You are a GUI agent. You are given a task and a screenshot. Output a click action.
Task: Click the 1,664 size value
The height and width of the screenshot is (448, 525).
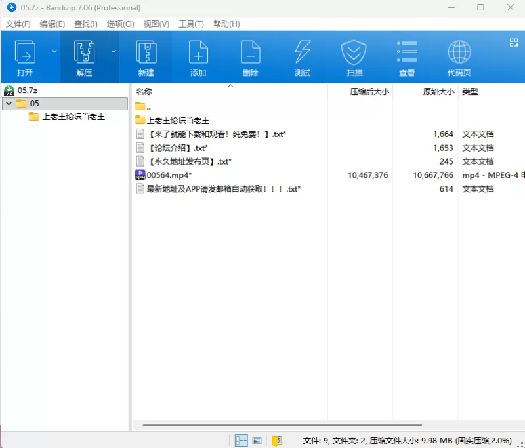[443, 134]
